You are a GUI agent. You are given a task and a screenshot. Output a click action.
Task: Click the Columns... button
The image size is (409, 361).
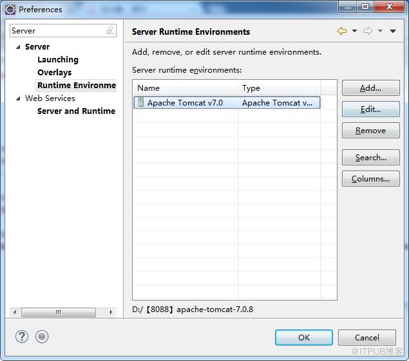370,179
